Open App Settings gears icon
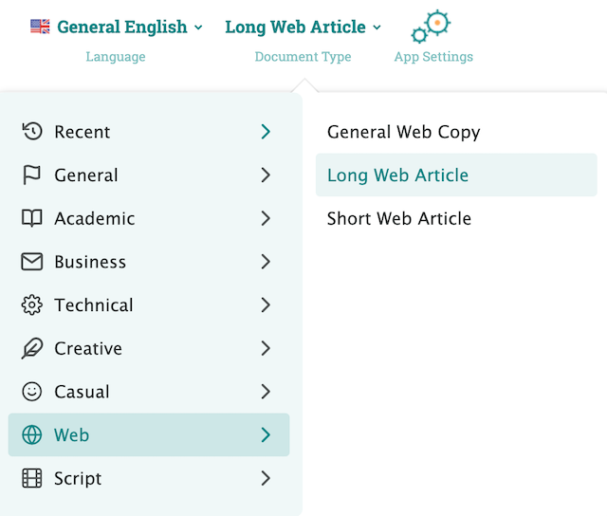Viewport: 607px width, 516px height. 431,27
